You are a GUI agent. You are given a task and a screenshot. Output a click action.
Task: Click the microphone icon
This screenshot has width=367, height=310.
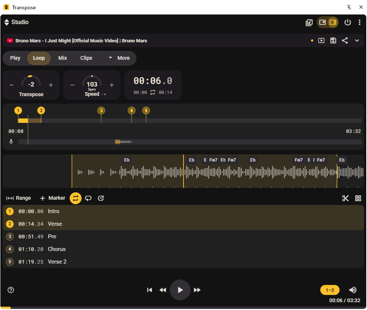click(x=11, y=142)
